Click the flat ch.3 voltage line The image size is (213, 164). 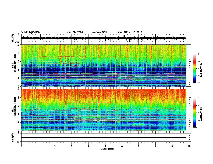pos(104,137)
